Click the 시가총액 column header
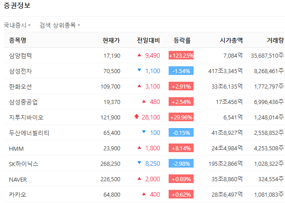This screenshot has height=203, width=285. point(231,40)
